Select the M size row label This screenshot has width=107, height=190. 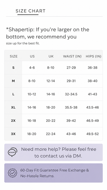pos(13,81)
